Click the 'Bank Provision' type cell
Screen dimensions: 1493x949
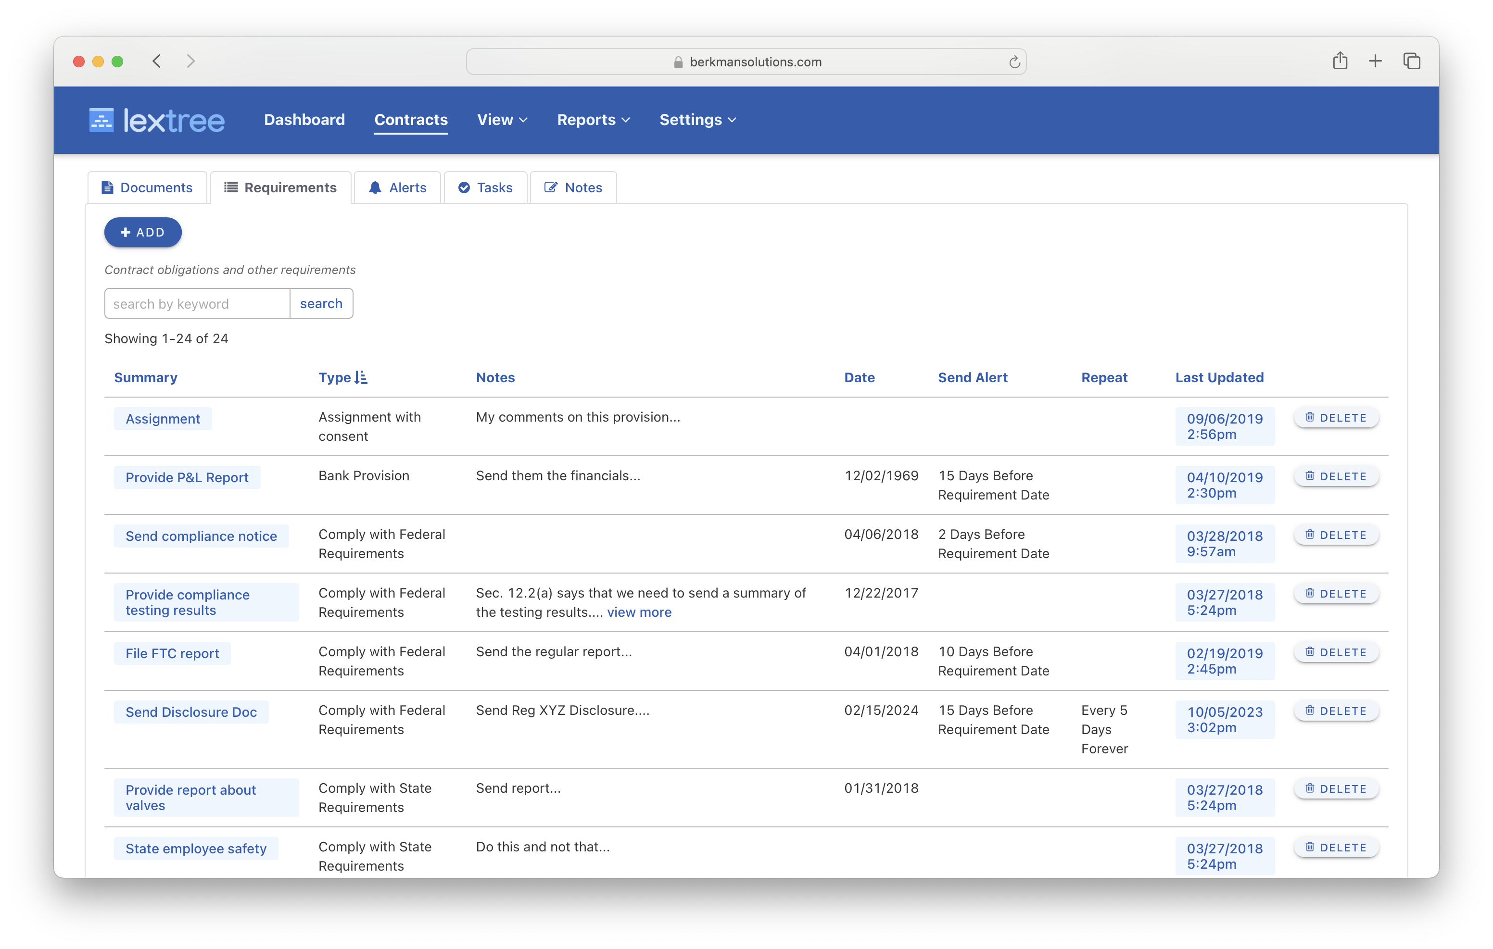coord(364,475)
